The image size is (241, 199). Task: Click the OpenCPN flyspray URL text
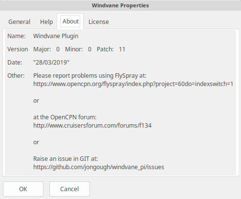click(133, 84)
